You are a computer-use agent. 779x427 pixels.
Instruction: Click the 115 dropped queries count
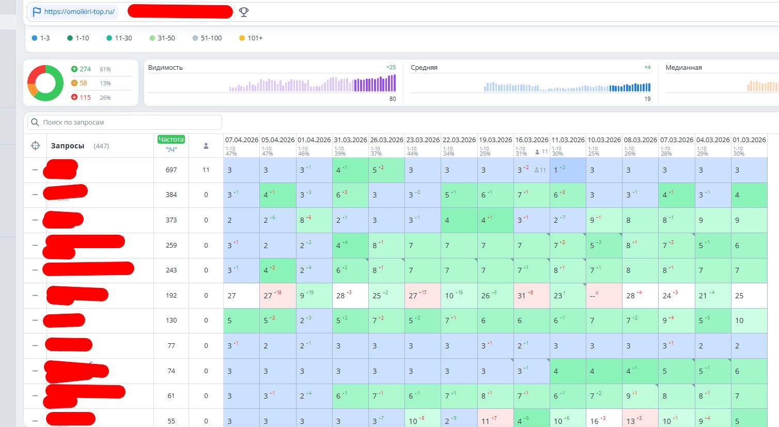coord(85,97)
